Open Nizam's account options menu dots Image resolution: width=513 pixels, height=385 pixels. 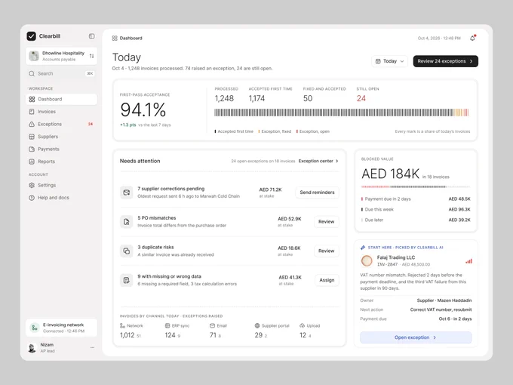pyautogui.click(x=92, y=348)
